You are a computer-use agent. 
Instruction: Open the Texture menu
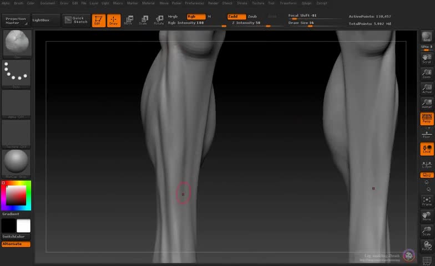coord(258,3)
